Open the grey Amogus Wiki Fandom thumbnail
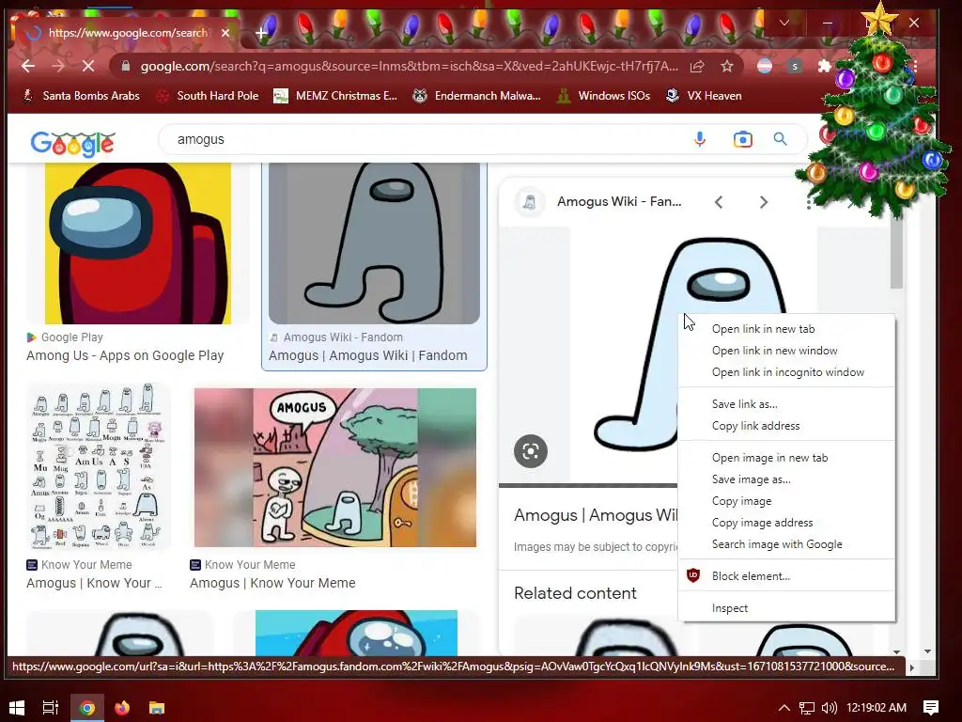Screen dimensions: 962x722 [x=374, y=243]
